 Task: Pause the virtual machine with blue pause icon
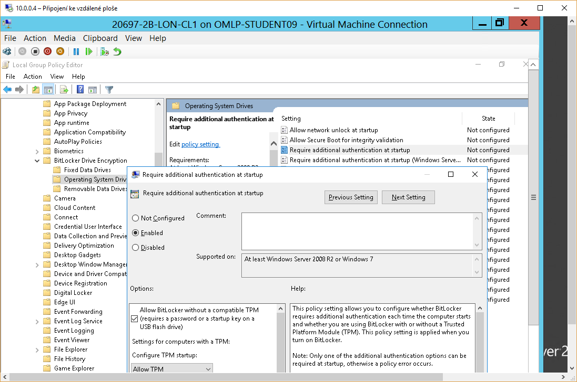[x=76, y=52]
